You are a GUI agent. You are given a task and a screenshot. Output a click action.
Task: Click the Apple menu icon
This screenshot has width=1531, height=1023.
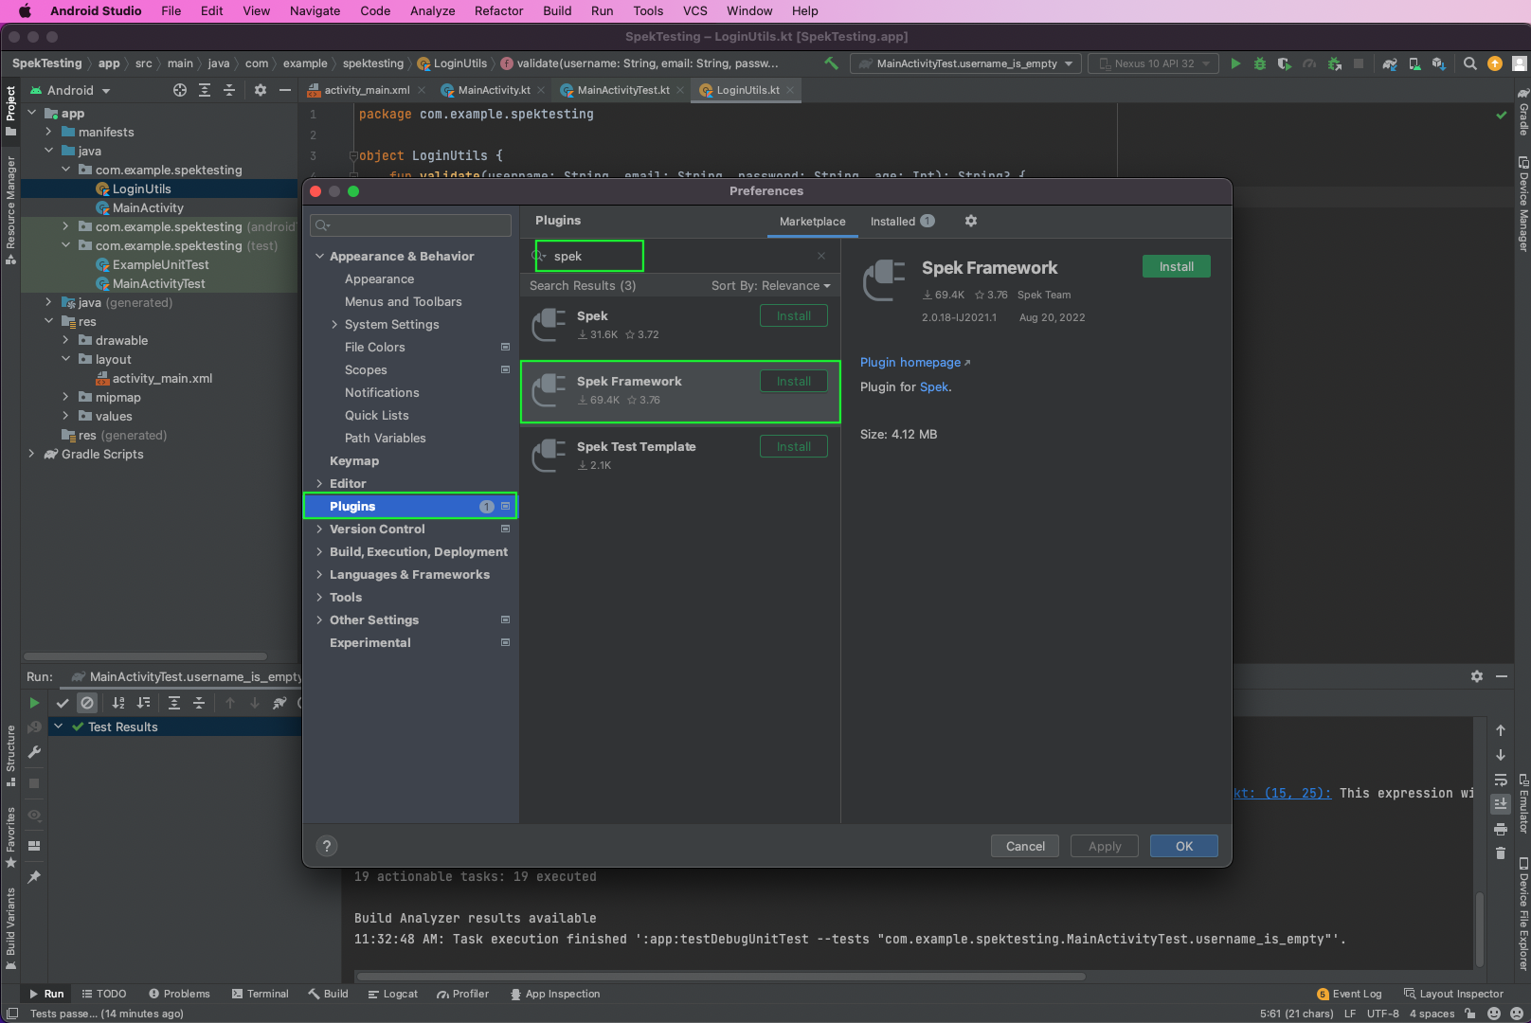click(x=25, y=11)
